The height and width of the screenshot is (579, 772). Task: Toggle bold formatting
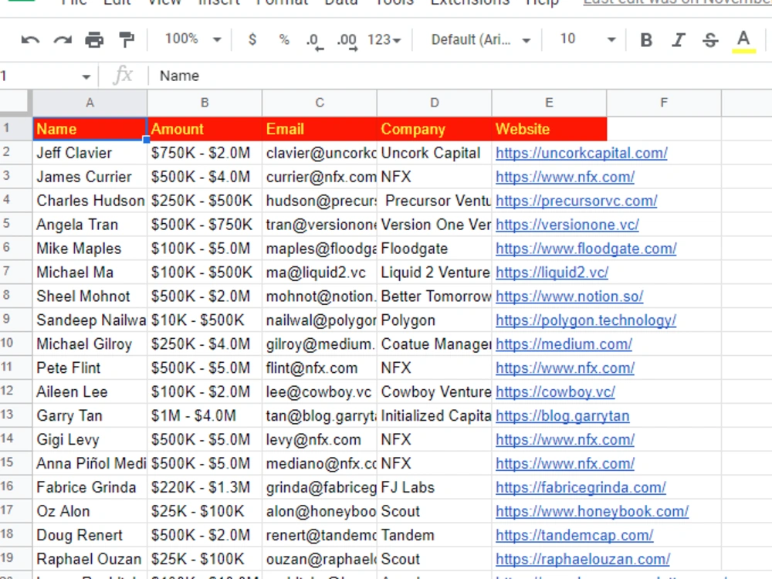pos(646,39)
